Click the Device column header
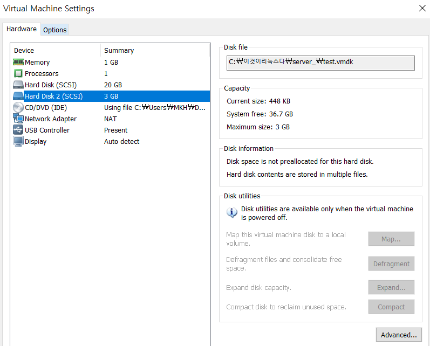Screen dimensions: 430x346 point(24,51)
